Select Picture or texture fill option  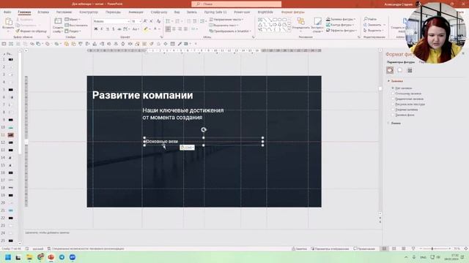coord(409,104)
